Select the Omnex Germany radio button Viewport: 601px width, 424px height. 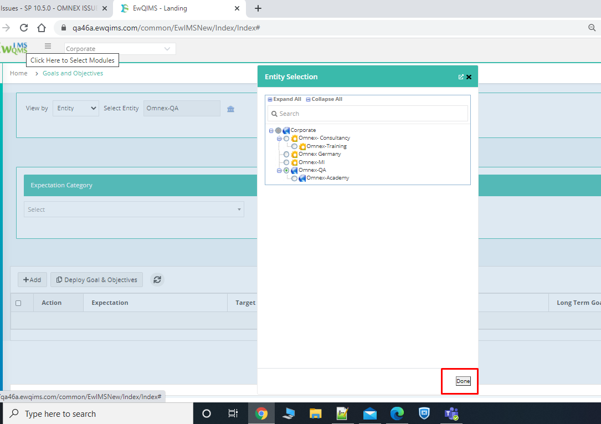(286, 154)
